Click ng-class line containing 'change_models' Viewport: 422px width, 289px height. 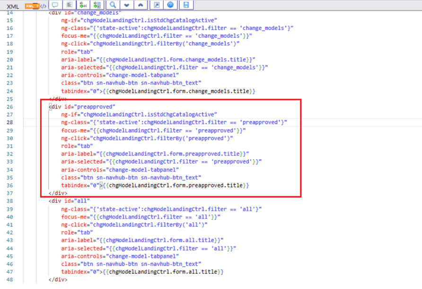[x=177, y=28]
